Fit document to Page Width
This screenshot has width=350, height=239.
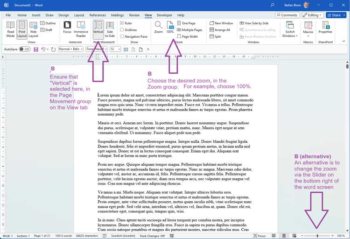pos(187,36)
